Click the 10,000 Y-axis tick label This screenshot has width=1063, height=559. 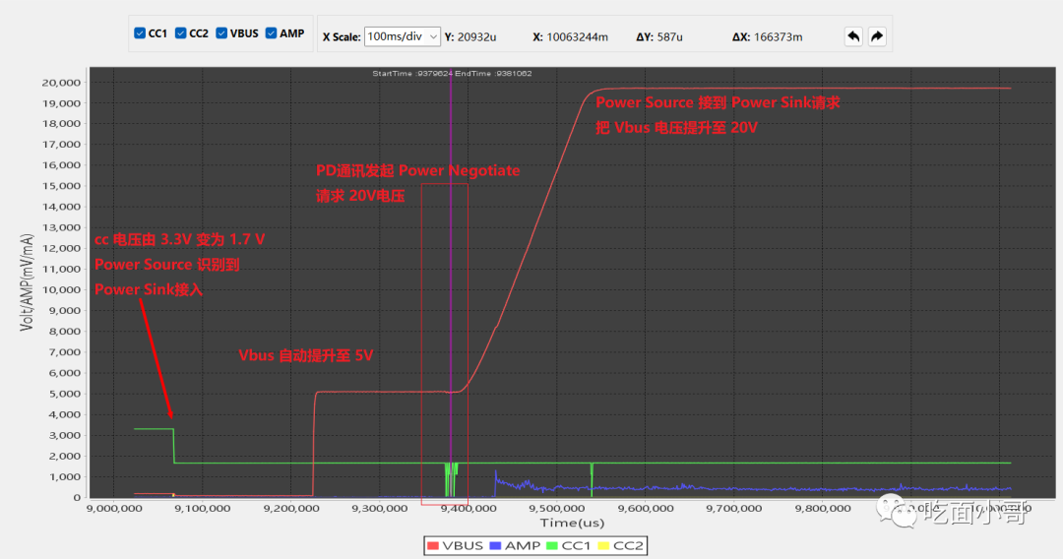[x=62, y=290]
